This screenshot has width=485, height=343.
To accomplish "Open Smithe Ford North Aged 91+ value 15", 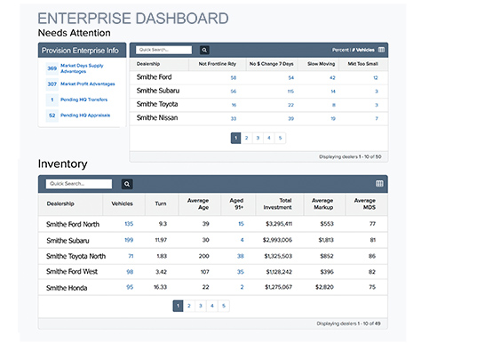I will point(241,224).
